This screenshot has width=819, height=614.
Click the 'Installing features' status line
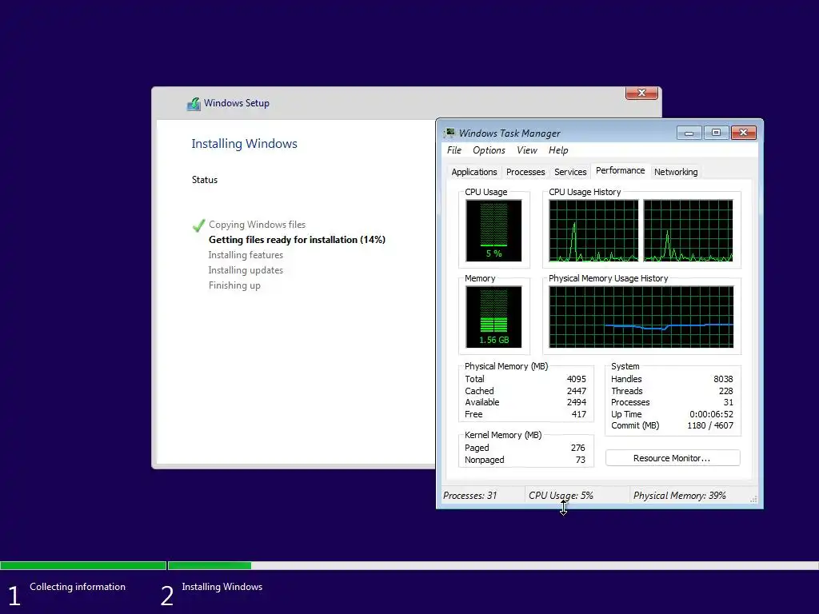(246, 255)
